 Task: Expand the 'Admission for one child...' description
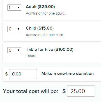(x=46, y=35)
